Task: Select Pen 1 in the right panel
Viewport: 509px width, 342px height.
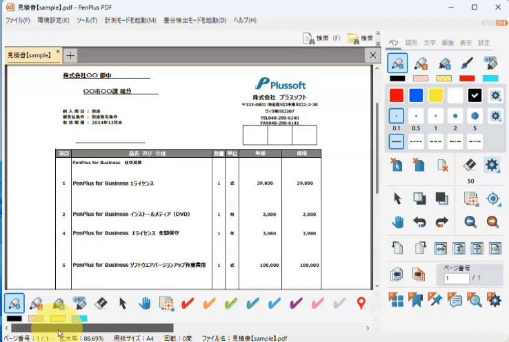Action: pyautogui.click(x=397, y=63)
